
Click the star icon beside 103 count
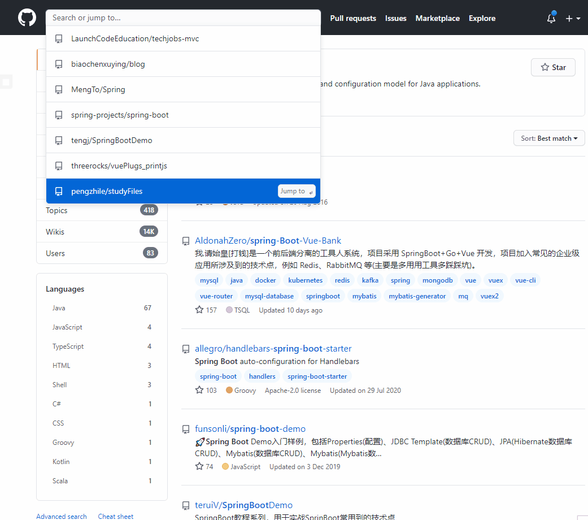[199, 390]
